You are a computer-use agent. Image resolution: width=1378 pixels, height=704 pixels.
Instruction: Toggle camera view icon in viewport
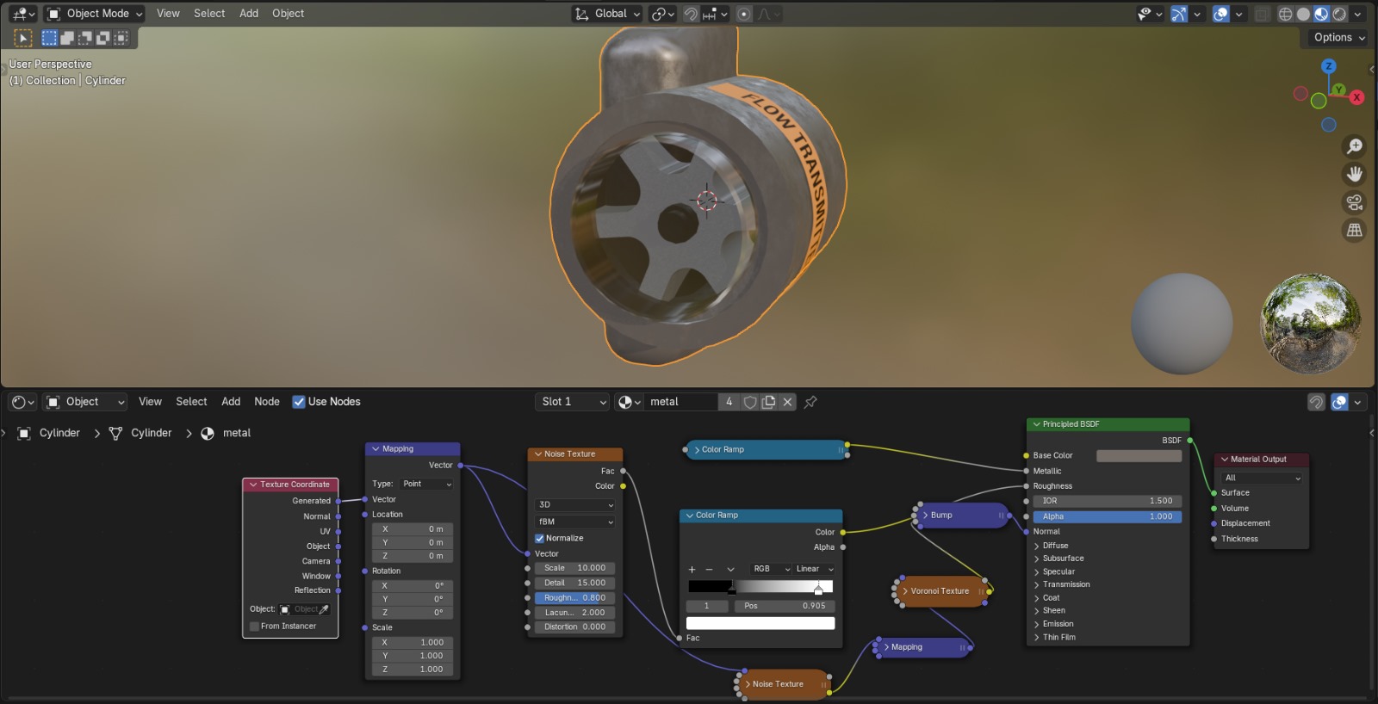pyautogui.click(x=1355, y=202)
